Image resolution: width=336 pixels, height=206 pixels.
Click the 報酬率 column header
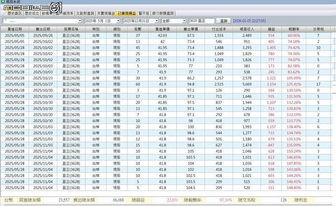[x=294, y=29]
